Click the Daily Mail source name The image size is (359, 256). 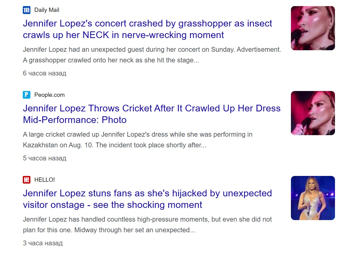(47, 10)
